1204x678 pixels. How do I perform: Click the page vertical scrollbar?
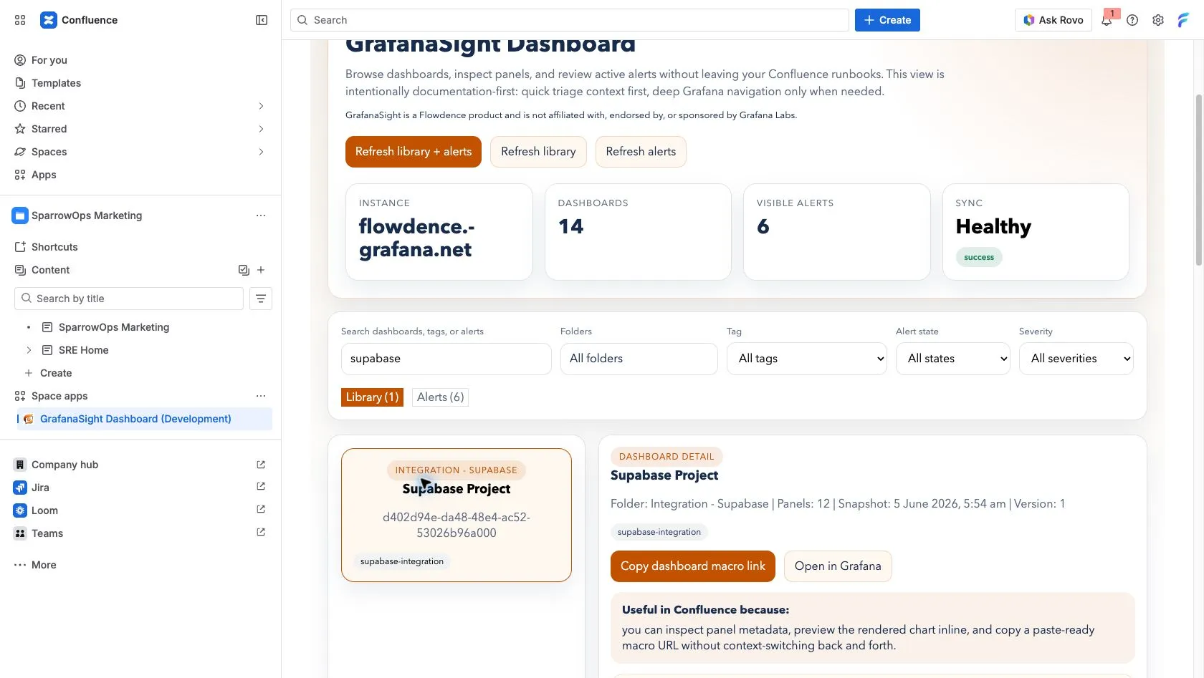tap(1199, 179)
